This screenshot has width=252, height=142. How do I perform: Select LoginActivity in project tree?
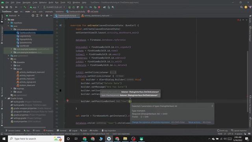click(x=25, y=36)
